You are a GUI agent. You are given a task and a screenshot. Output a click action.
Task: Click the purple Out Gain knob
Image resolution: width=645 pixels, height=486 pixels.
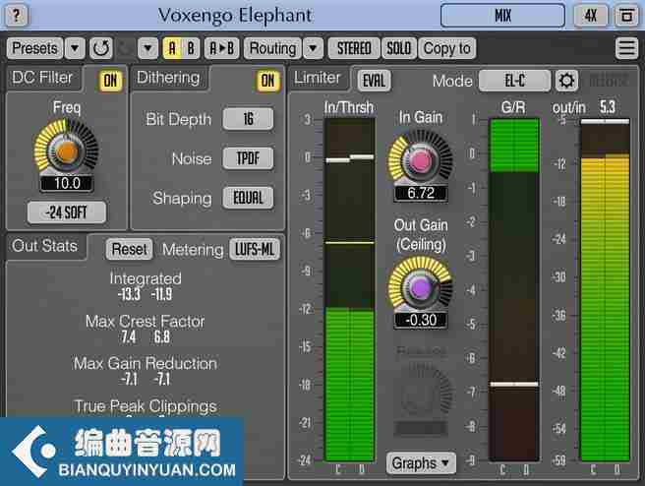421,288
